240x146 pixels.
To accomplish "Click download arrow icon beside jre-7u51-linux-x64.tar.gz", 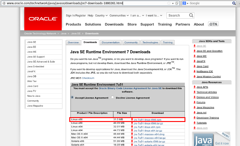I will coord(132,130).
